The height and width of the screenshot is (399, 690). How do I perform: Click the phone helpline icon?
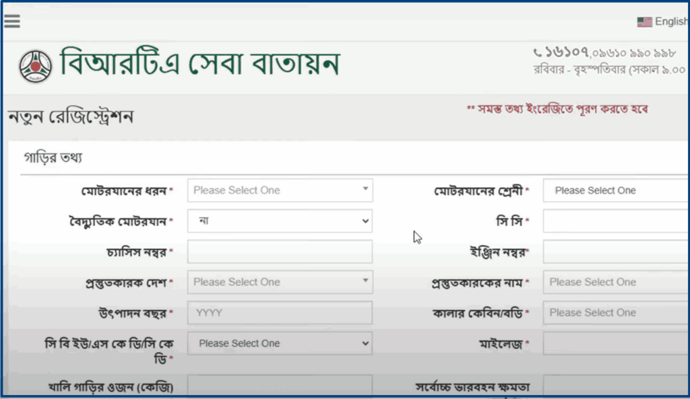coord(537,52)
